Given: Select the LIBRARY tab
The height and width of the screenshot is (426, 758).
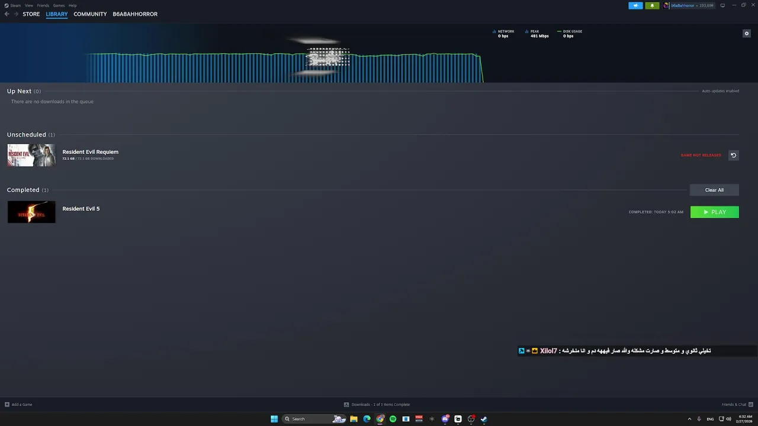Looking at the screenshot, I should coord(57,14).
